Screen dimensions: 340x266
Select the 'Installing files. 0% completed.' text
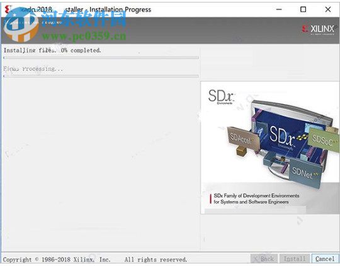pyautogui.click(x=52, y=50)
